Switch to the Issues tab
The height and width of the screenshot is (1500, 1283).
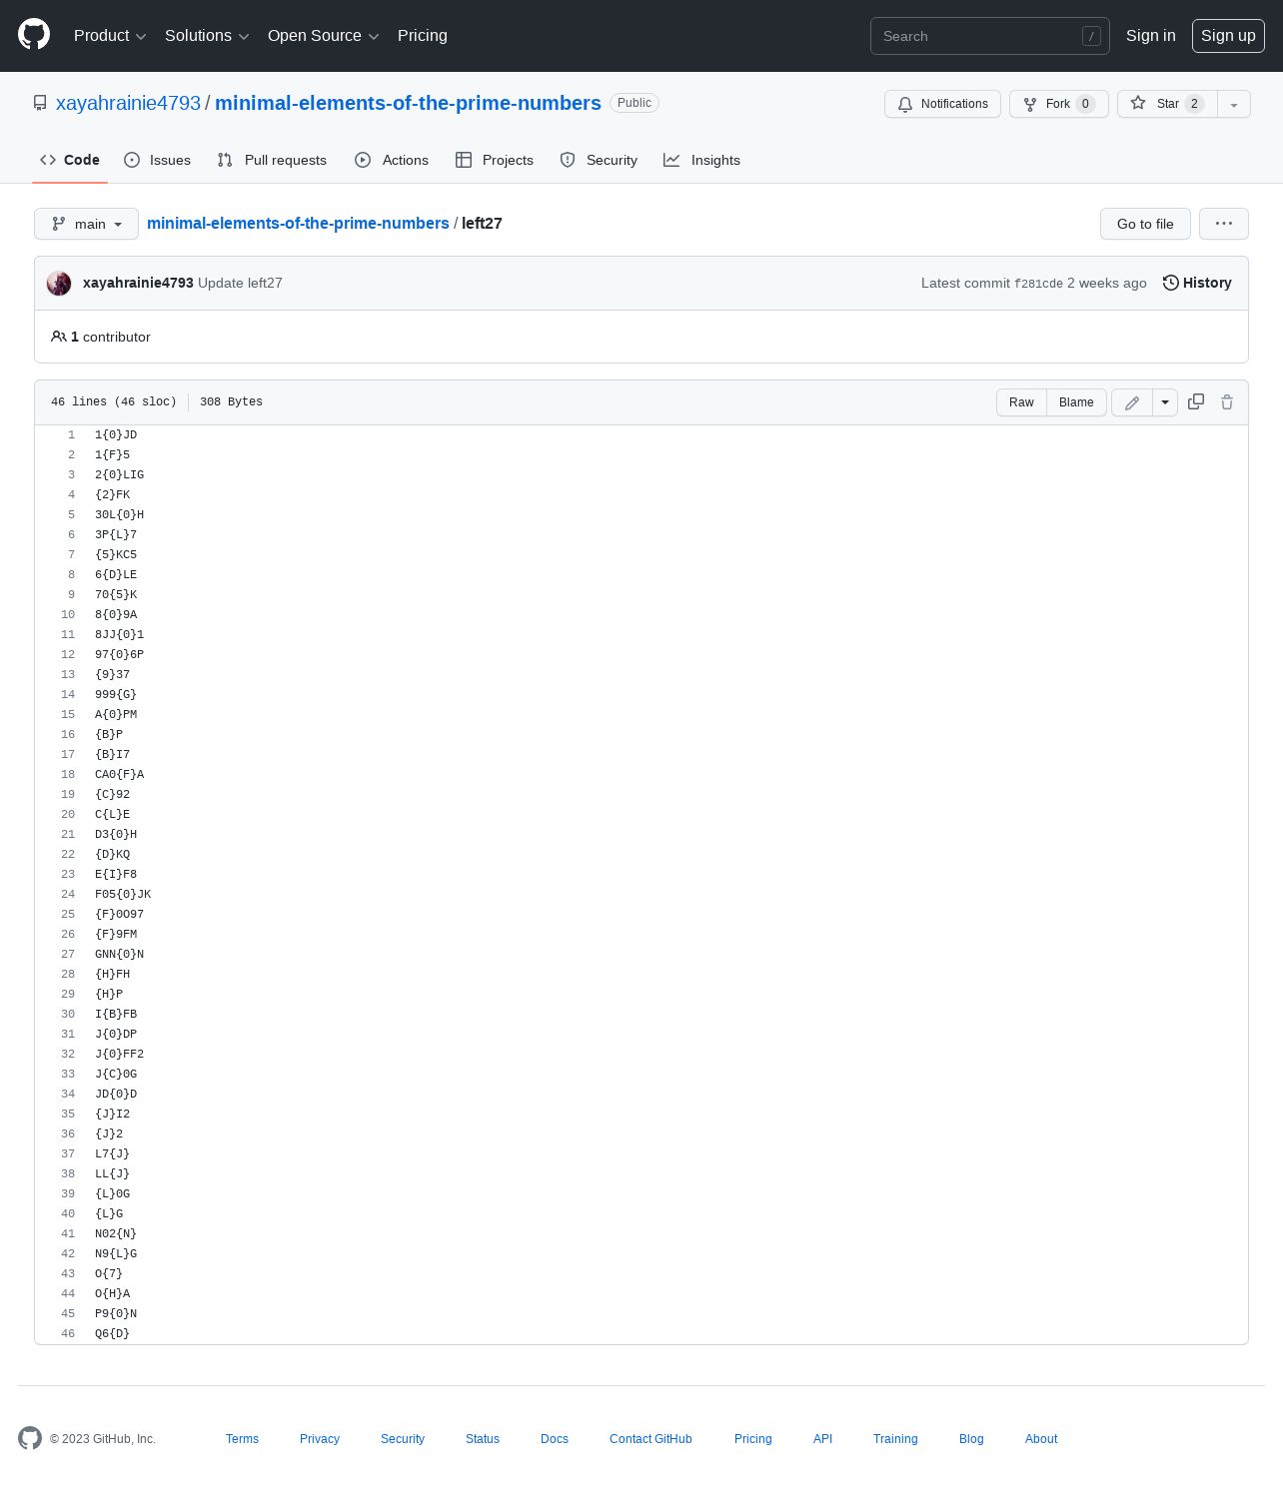coord(157,160)
